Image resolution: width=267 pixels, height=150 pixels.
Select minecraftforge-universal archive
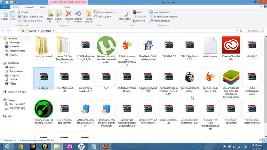tap(169, 82)
